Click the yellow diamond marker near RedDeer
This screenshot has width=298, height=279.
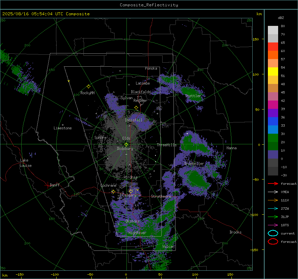click(x=136, y=108)
